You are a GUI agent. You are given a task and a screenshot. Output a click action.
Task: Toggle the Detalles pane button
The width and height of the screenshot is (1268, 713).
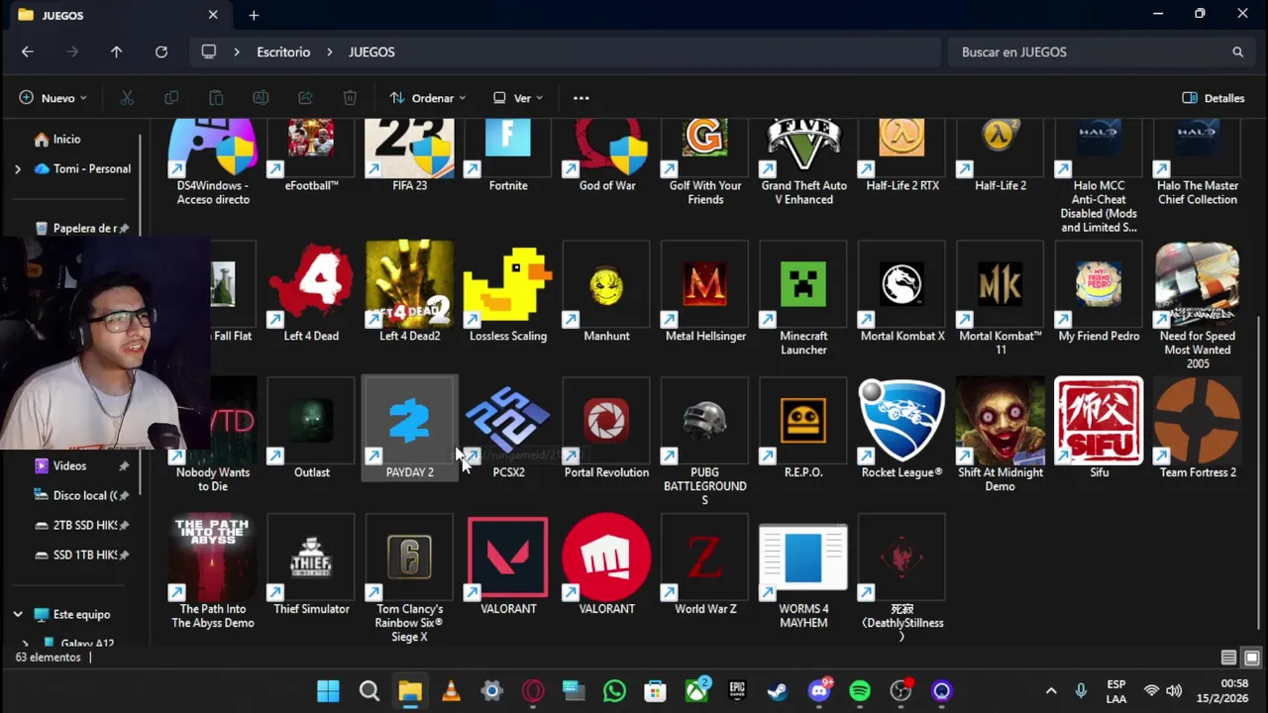[1214, 98]
